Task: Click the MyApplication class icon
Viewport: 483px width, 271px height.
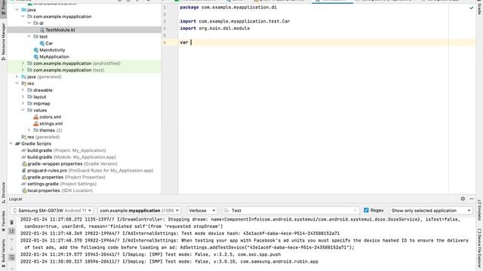Action: [x=36, y=57]
